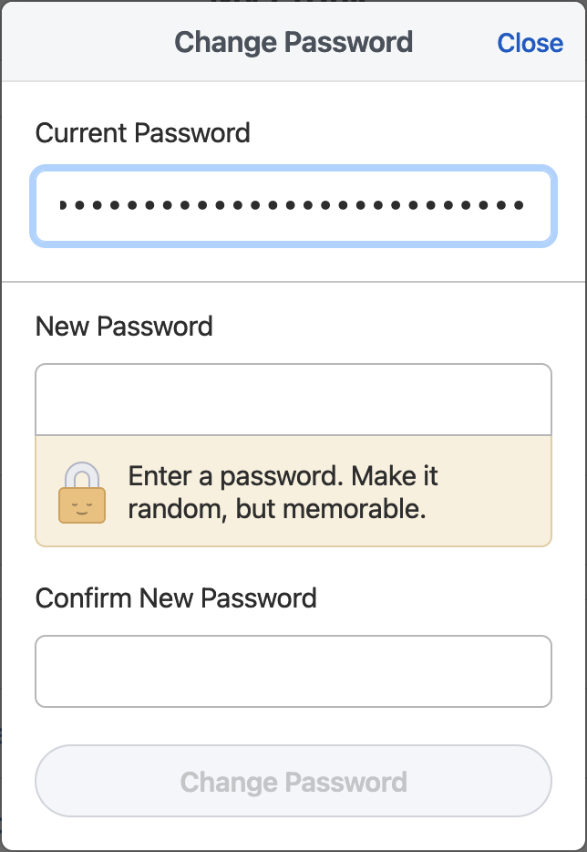Tap the lock shackle in the yellow banner
This screenshot has height=852, width=587.
[x=80, y=473]
